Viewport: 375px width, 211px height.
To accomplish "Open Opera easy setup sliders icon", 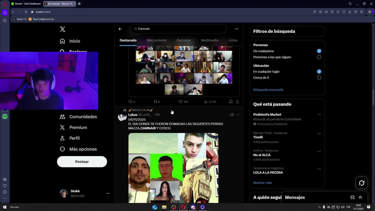I will pos(356,12).
